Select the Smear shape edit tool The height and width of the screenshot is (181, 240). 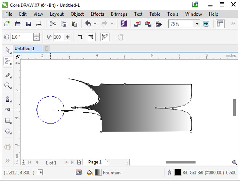coord(8,61)
